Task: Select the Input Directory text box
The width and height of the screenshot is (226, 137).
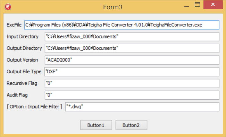Action: 132,37
